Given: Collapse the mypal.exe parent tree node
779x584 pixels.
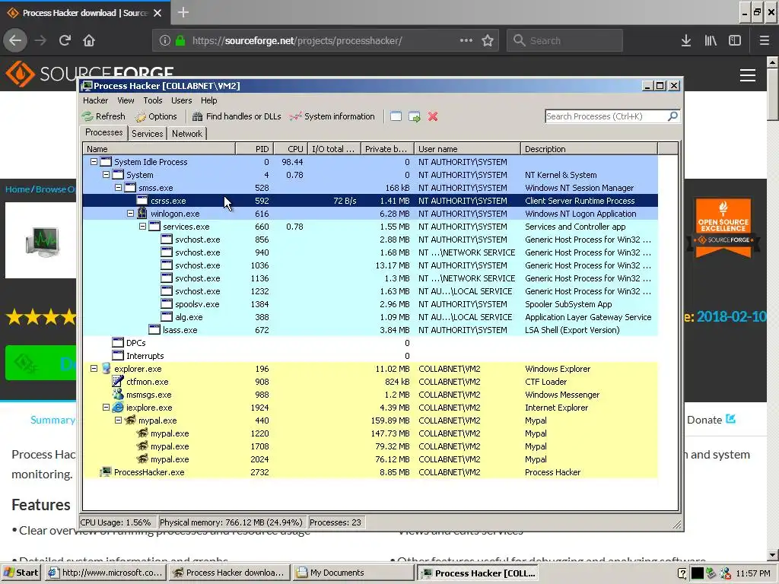Looking at the screenshot, I should tap(118, 420).
